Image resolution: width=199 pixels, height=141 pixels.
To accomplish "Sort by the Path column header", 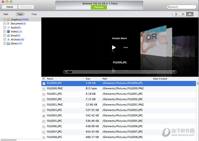I will (105, 78).
